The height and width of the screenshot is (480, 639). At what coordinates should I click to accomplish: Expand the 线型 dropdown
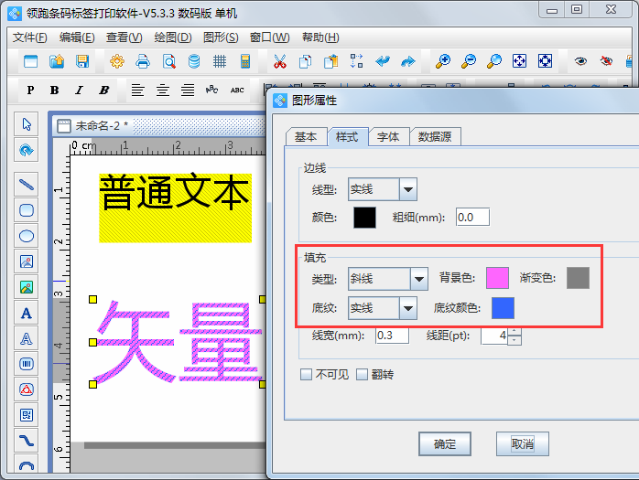[x=408, y=189]
